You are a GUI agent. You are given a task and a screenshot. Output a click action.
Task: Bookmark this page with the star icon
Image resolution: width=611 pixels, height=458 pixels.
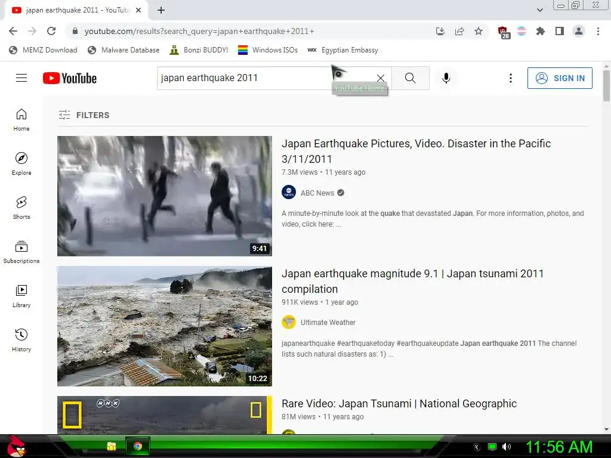point(479,31)
